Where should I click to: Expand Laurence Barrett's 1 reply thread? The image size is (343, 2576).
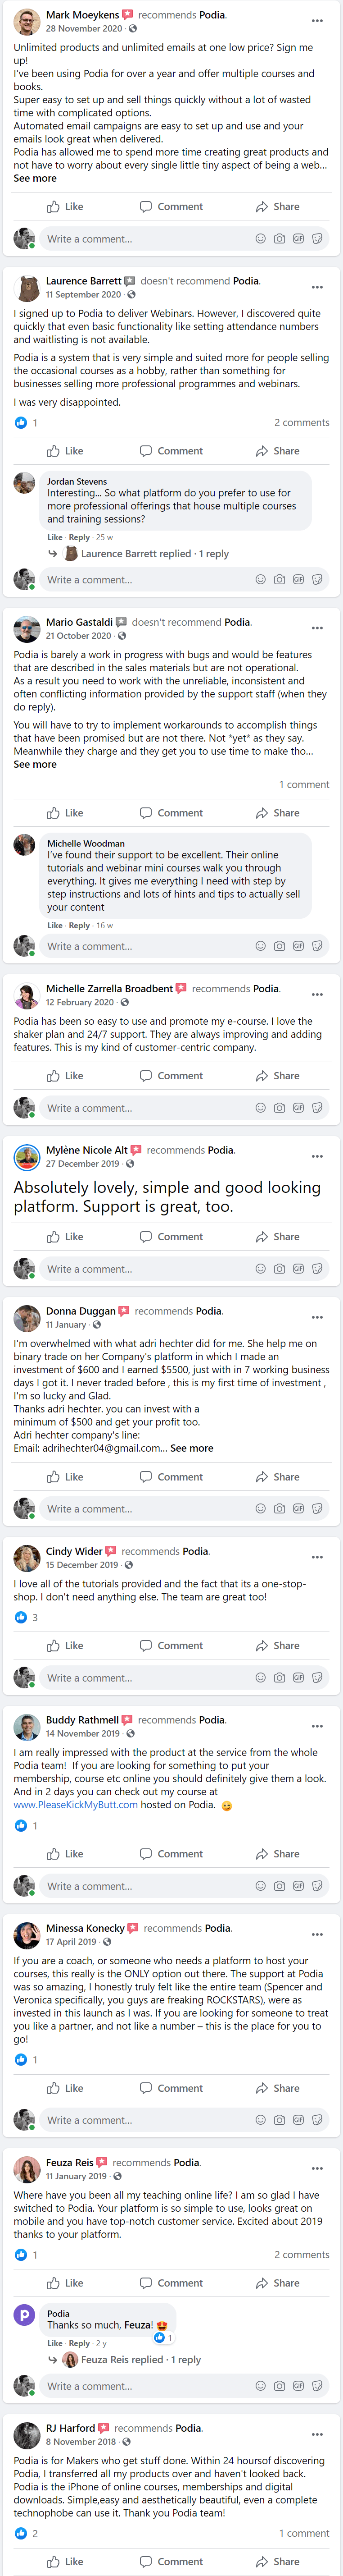coord(154,554)
